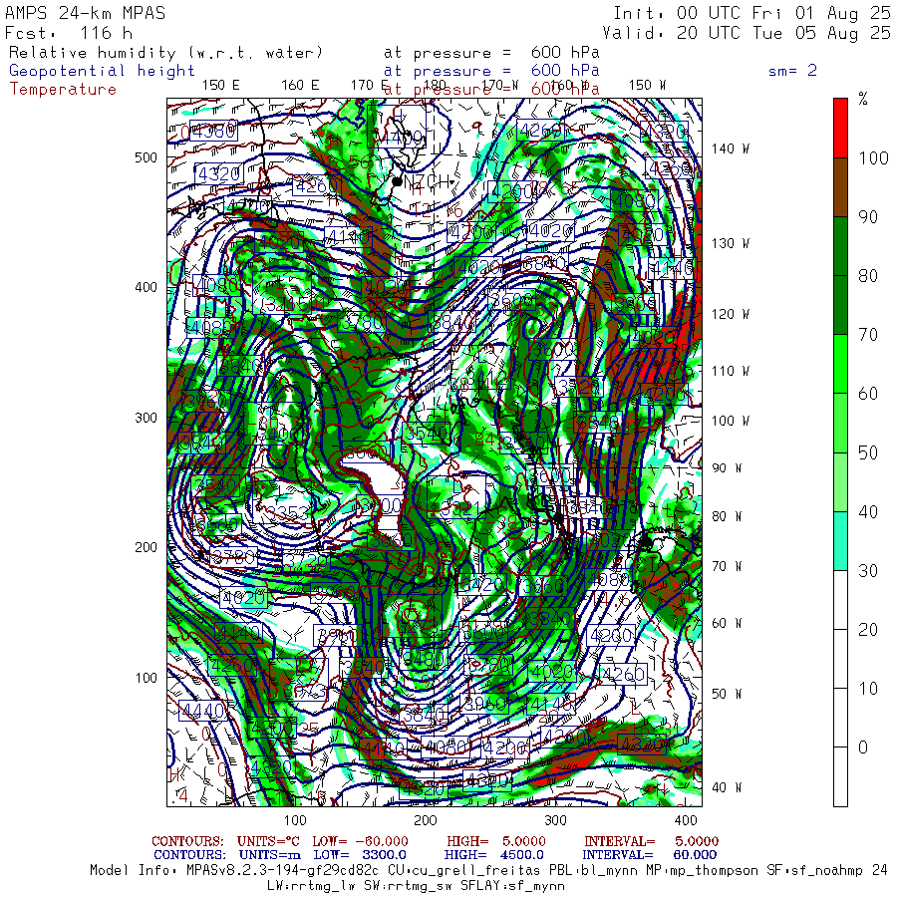The image size is (897, 897).
Task: Click the colorbar "70" tick label
Action: [x=868, y=335]
